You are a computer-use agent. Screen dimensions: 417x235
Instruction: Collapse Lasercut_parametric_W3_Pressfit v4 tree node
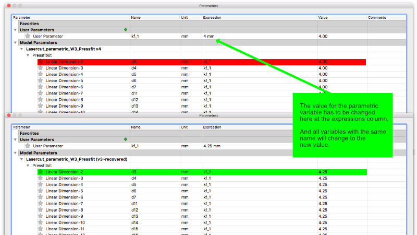tap(21, 49)
